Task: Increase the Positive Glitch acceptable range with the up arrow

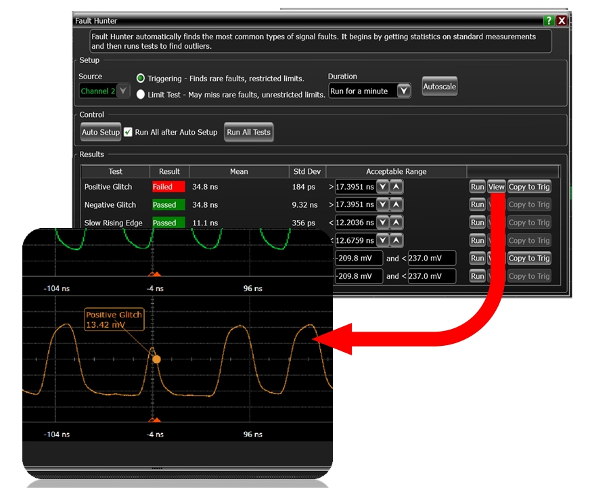Action: click(x=396, y=187)
